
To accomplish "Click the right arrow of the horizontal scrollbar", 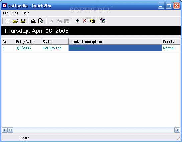I will (x=177, y=130).
